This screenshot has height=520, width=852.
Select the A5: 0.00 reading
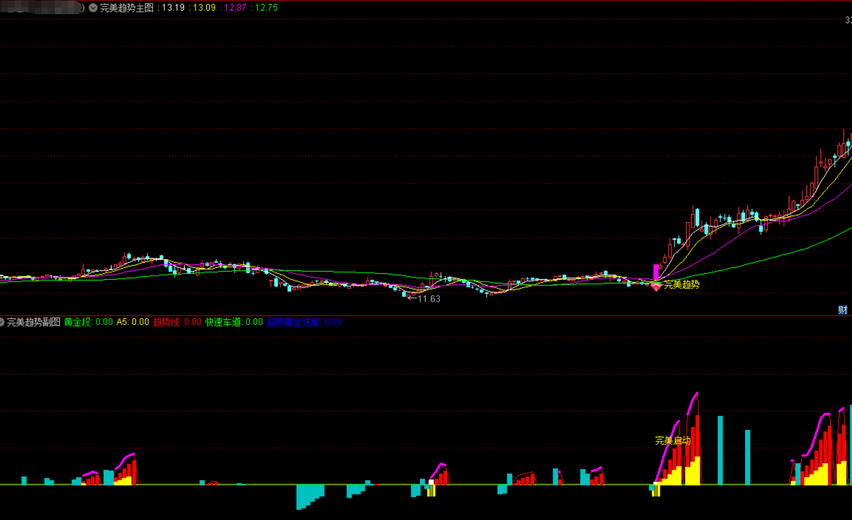pyautogui.click(x=132, y=322)
